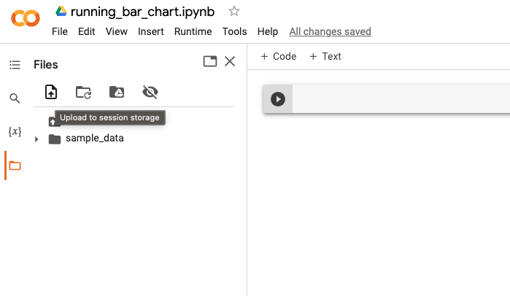The width and height of the screenshot is (510, 296).
Task: Open the Variables {x} sidebar icon
Action: 15,132
